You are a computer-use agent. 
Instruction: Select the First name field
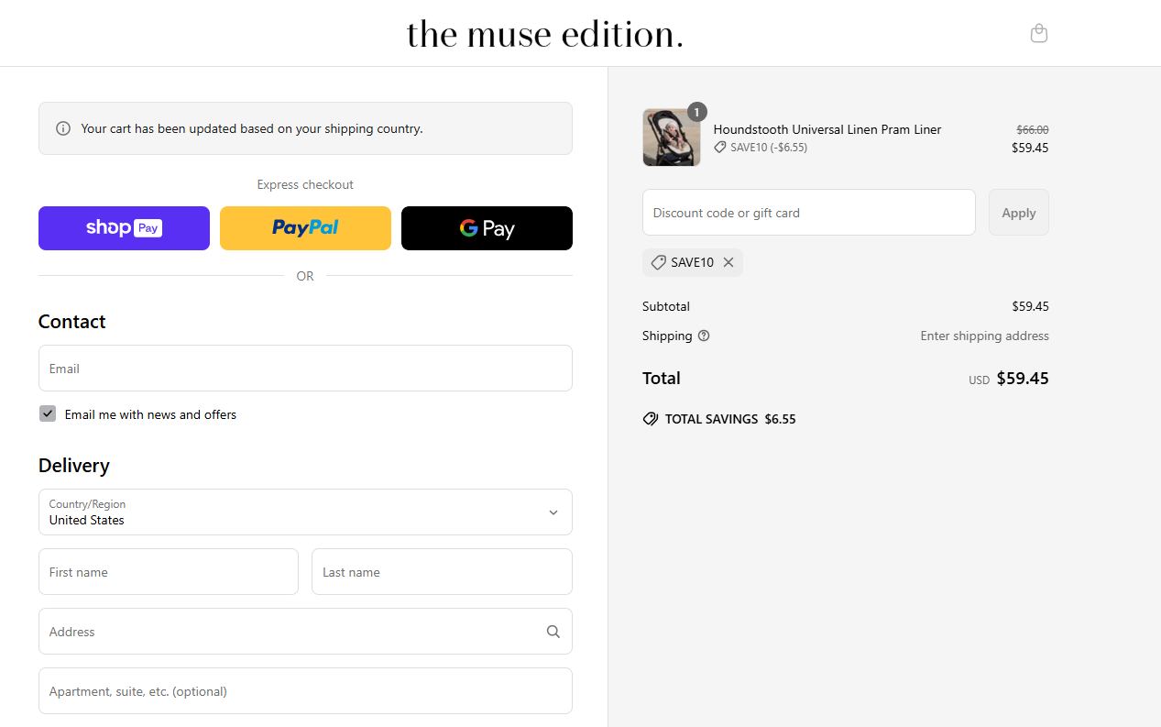coord(169,572)
